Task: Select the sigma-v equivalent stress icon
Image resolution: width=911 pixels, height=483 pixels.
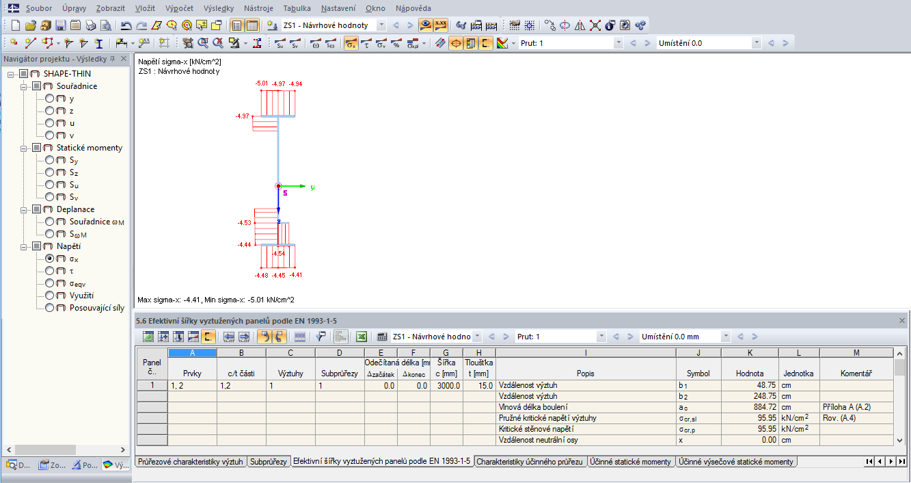Action: 381,43
